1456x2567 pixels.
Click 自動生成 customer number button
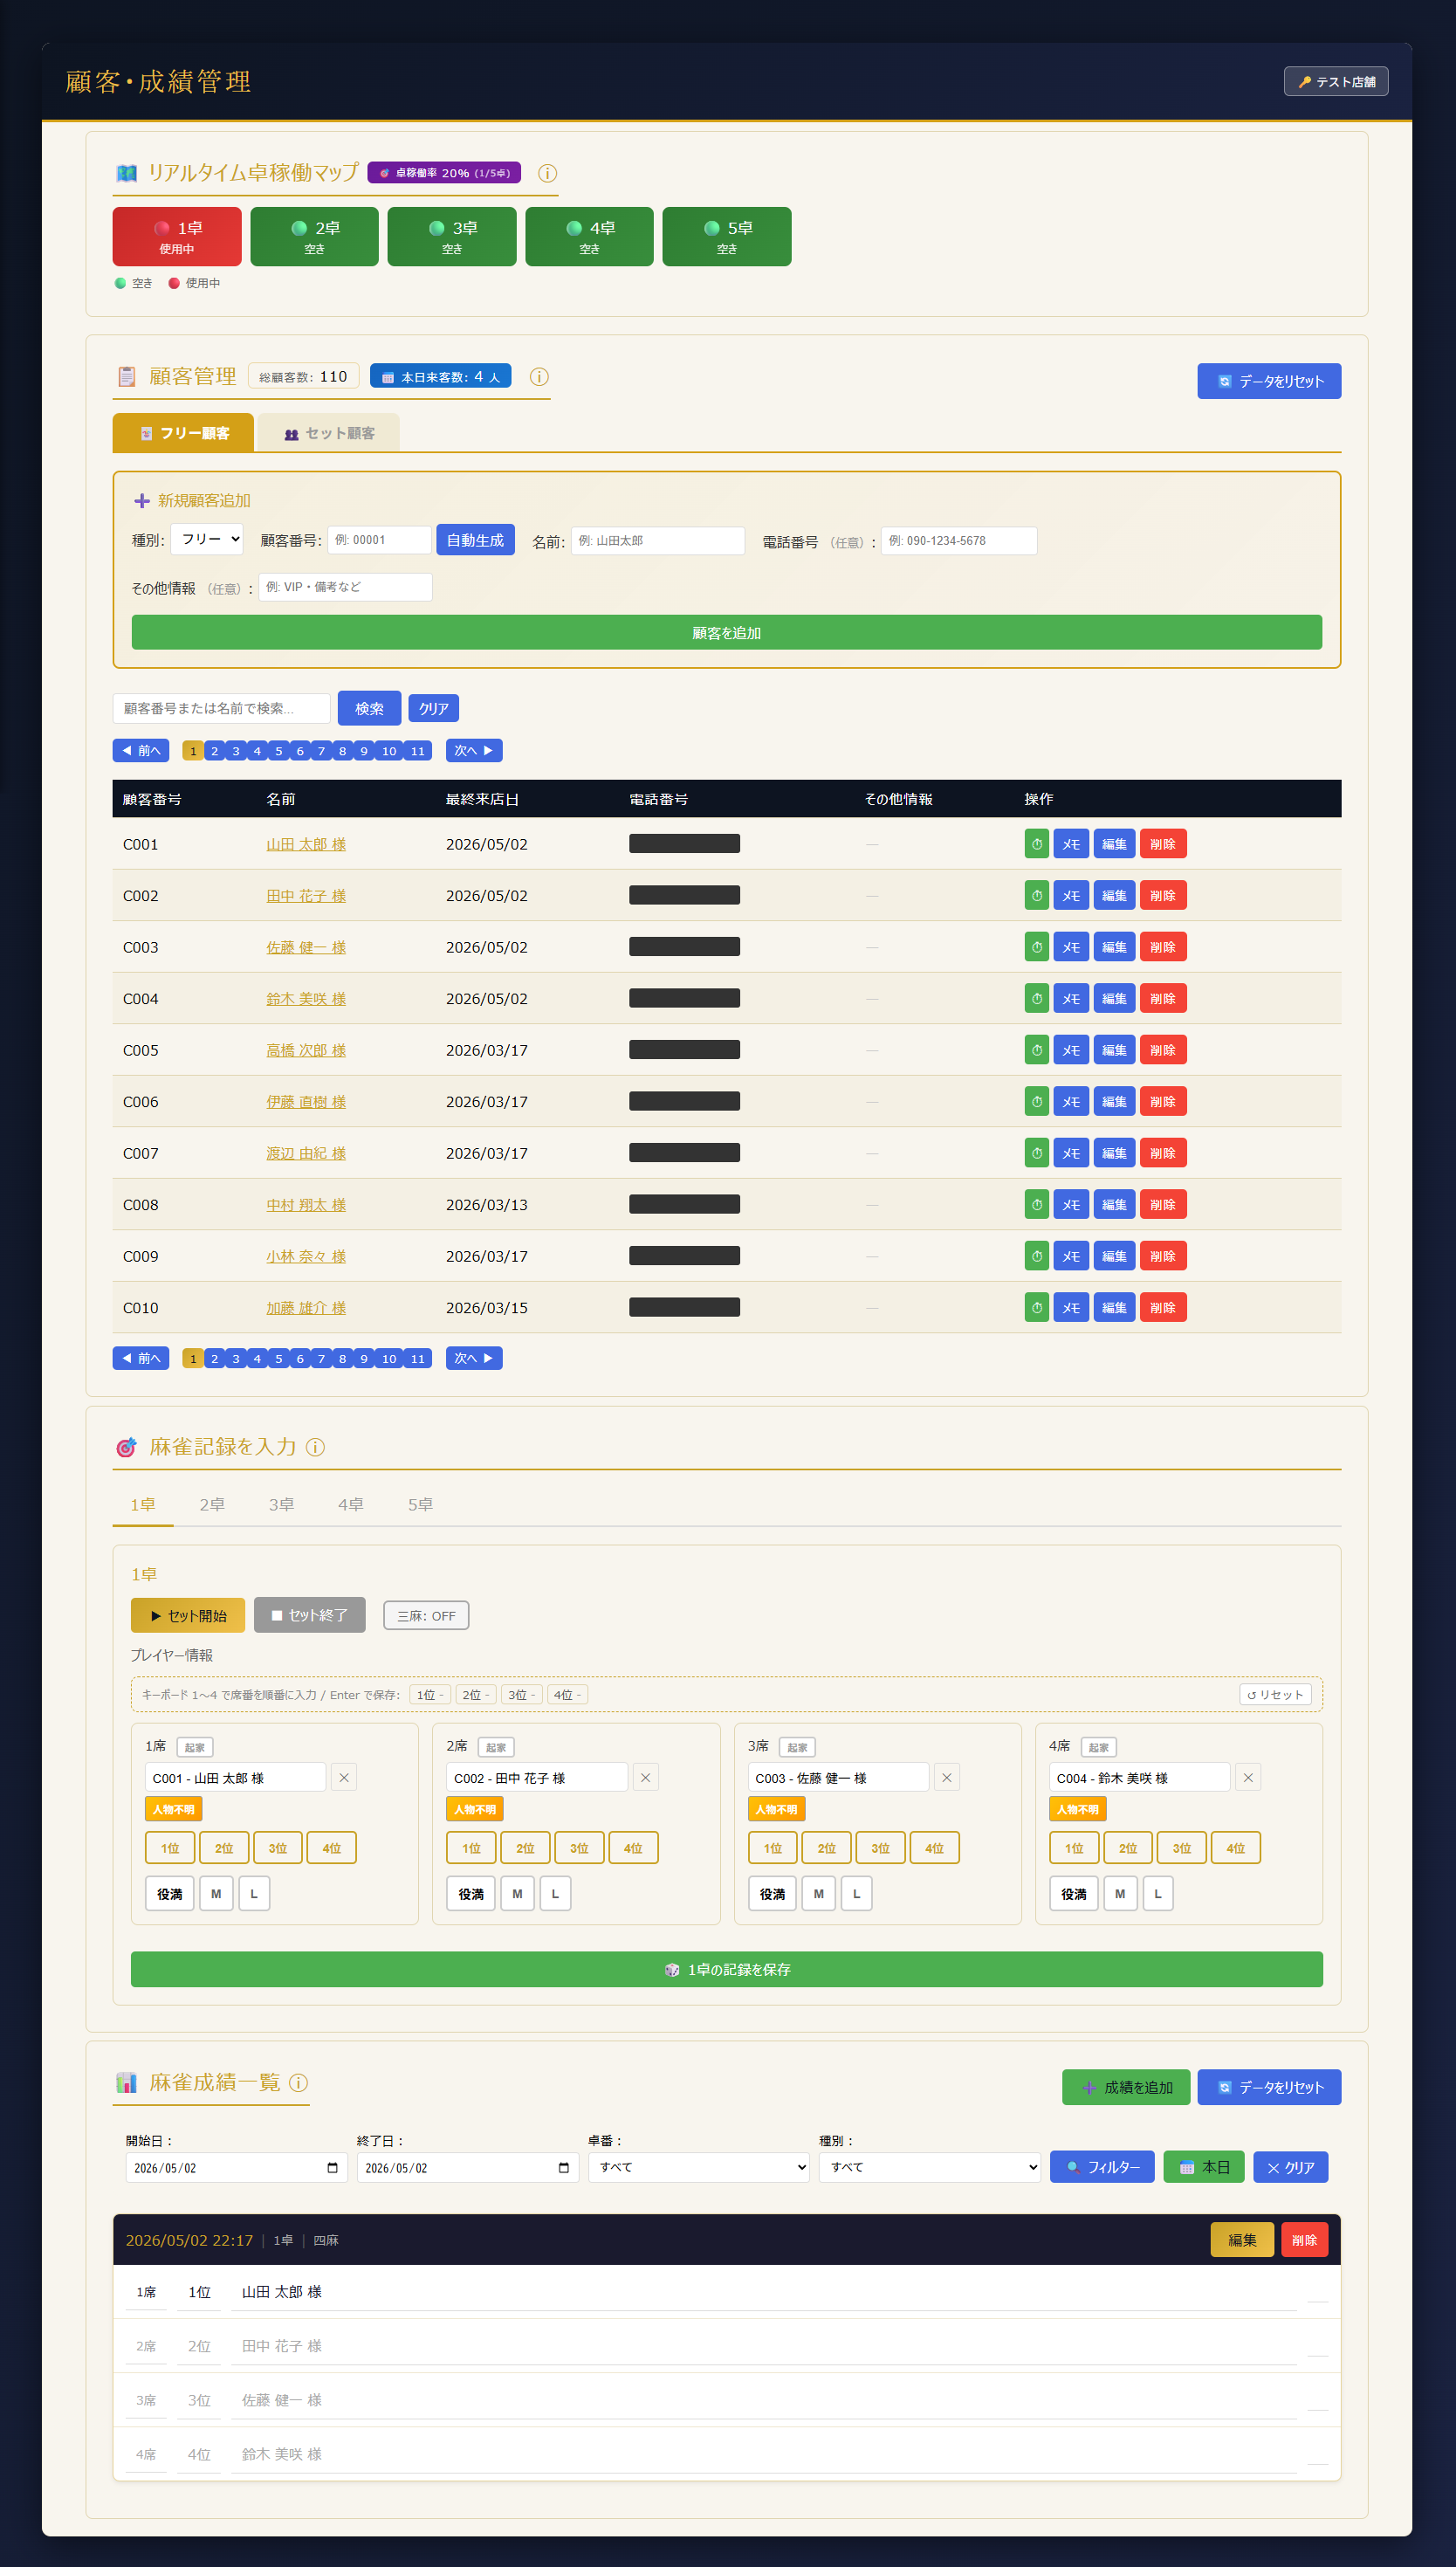pyautogui.click(x=475, y=540)
